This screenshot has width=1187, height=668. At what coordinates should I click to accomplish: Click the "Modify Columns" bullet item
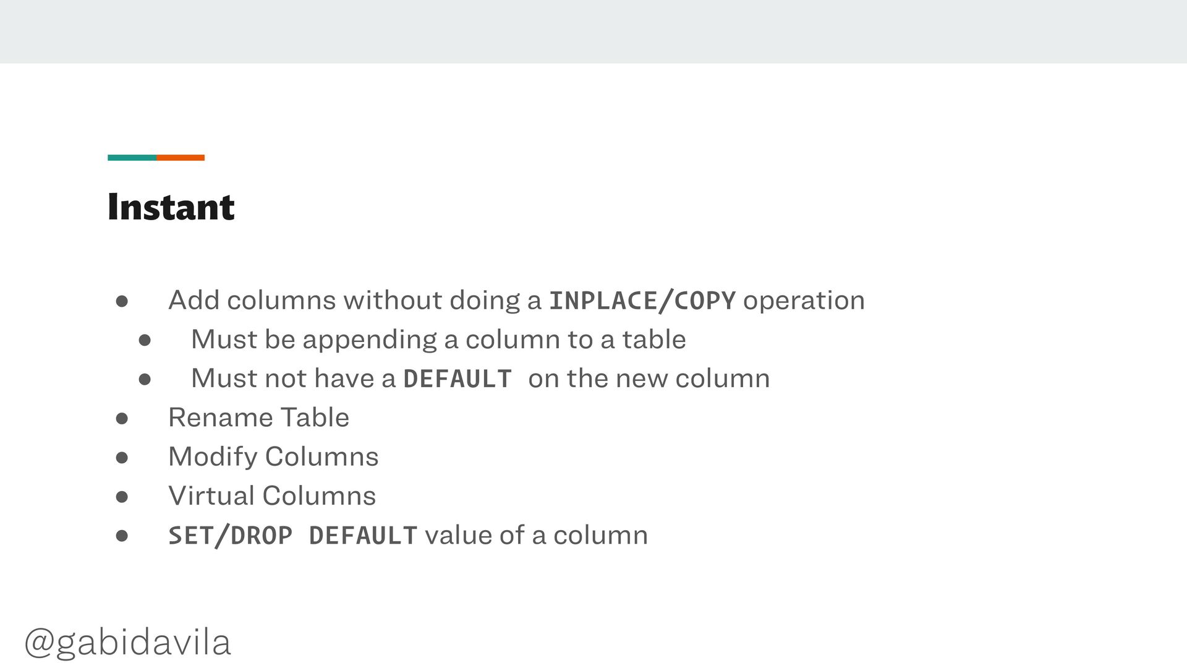point(273,457)
